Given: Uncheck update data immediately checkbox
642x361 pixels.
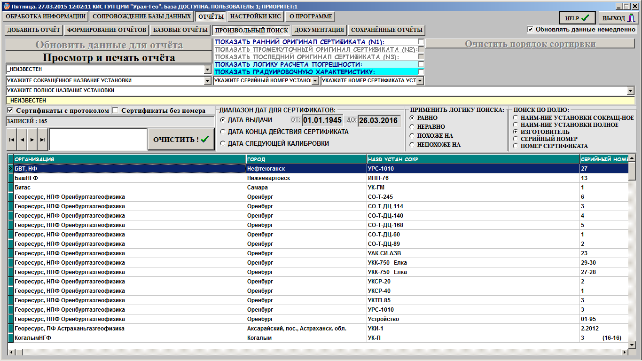Looking at the screenshot, I should click(530, 29).
